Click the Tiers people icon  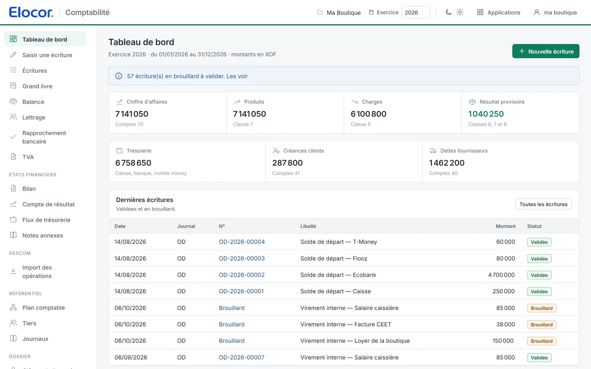coord(13,323)
